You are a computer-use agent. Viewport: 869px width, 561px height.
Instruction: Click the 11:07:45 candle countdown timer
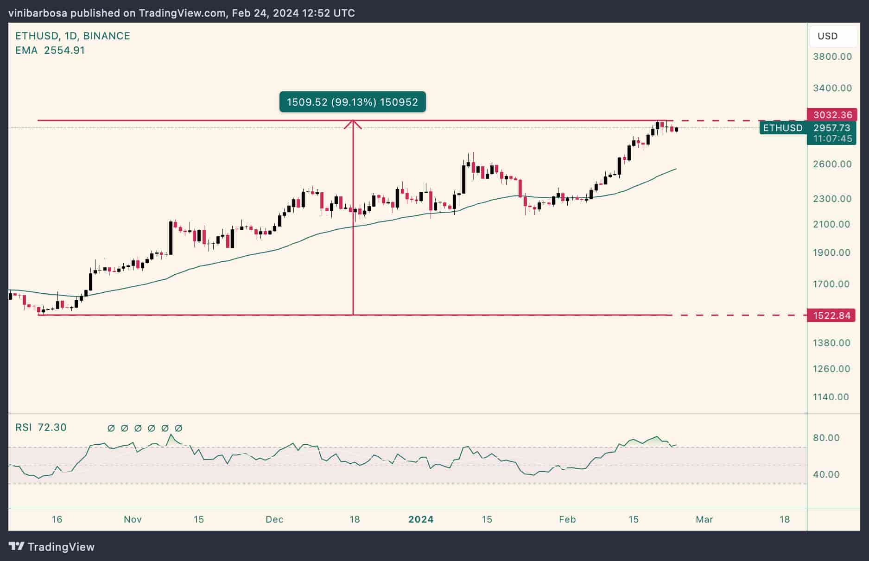832,139
